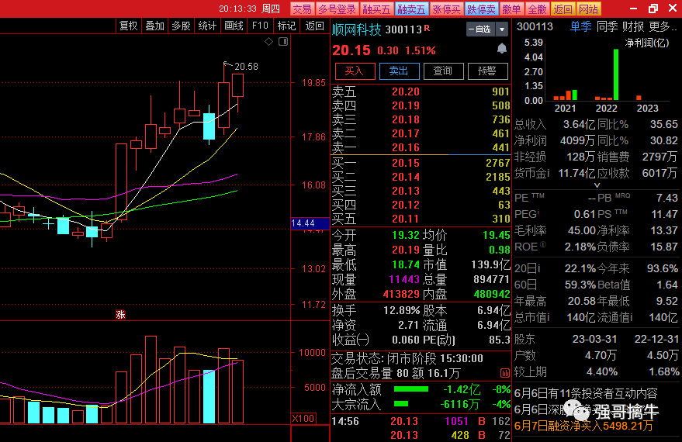Click the price alert bell icon

(x=501, y=49)
